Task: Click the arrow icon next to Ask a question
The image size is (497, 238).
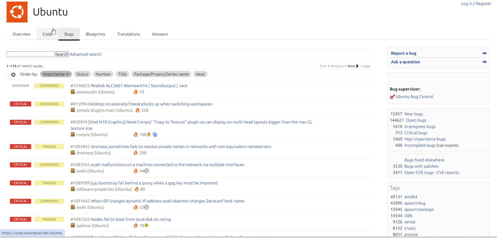Action: coord(484,62)
